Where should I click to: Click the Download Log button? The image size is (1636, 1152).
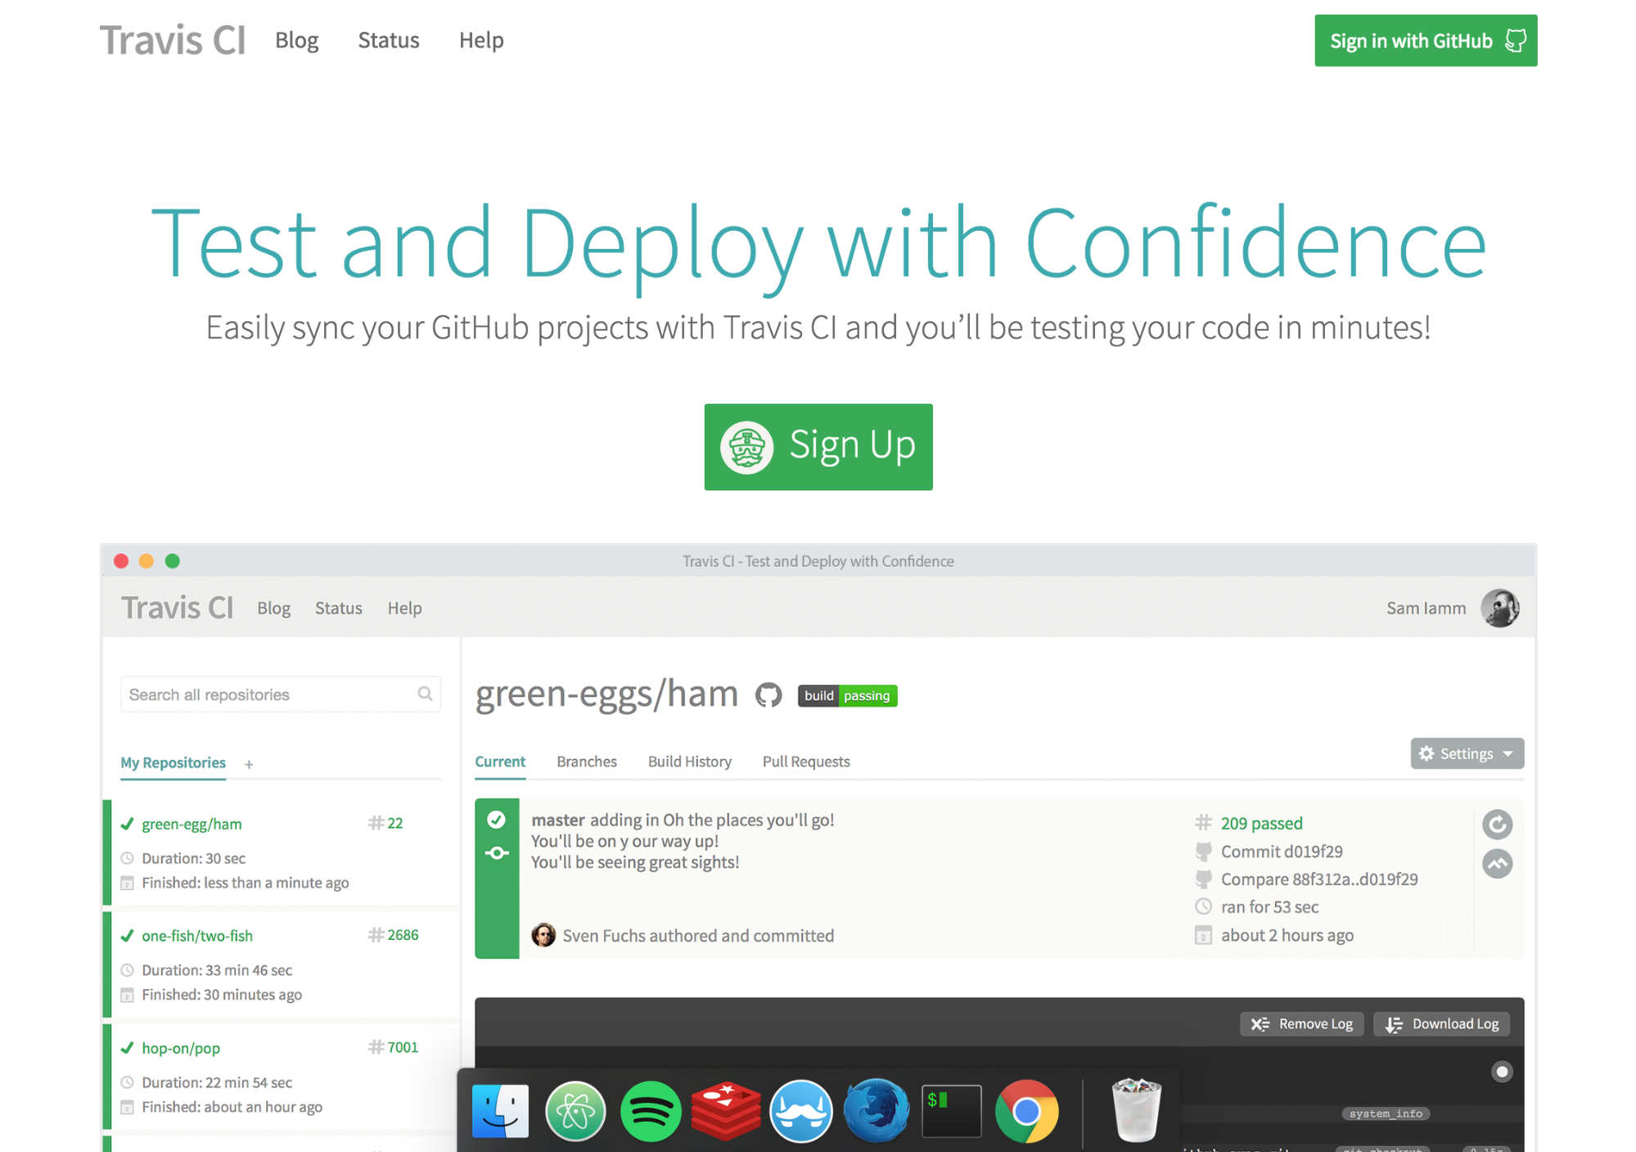(1441, 1023)
